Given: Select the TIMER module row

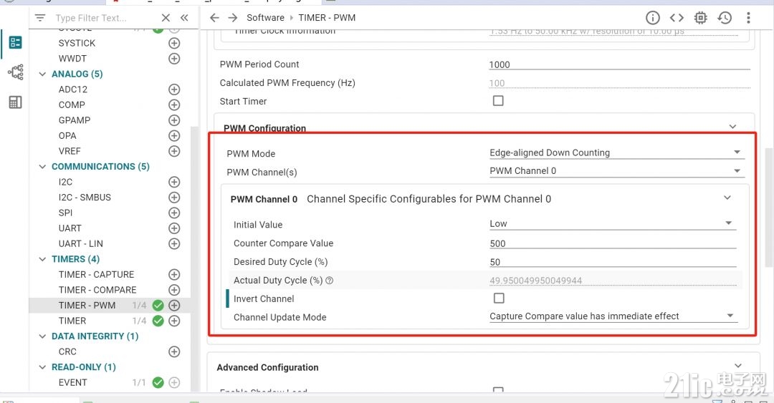Looking at the screenshot, I should [110, 321].
